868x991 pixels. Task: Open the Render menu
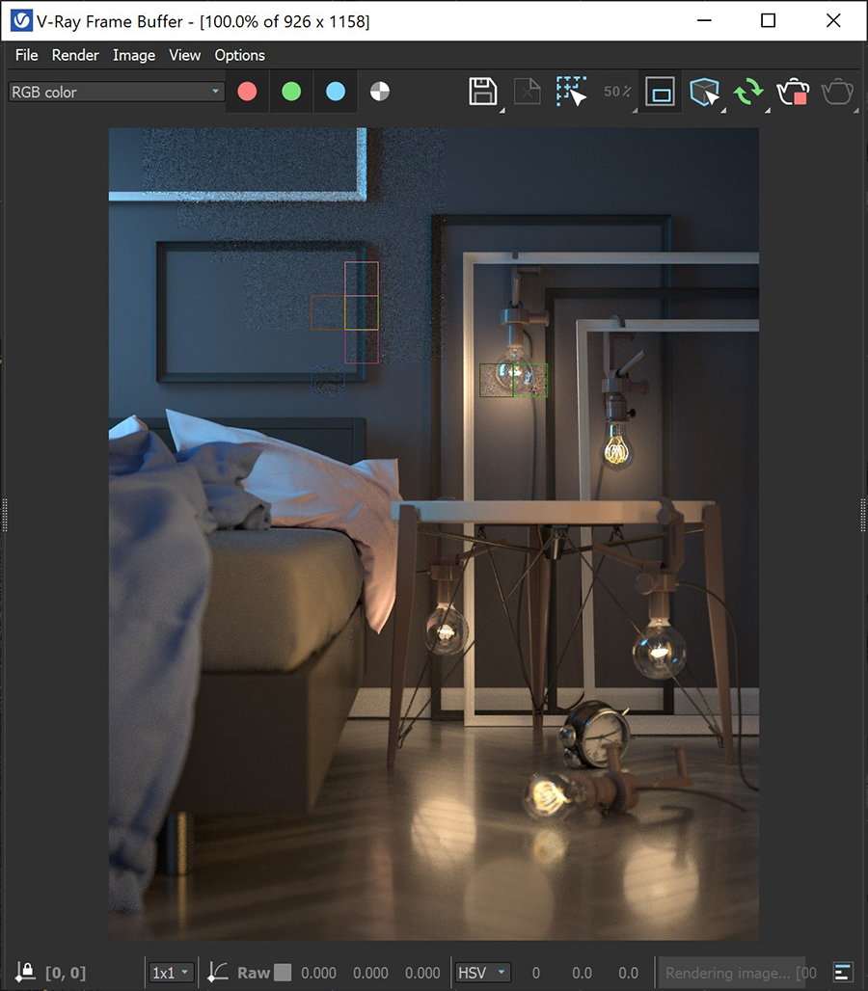point(75,55)
